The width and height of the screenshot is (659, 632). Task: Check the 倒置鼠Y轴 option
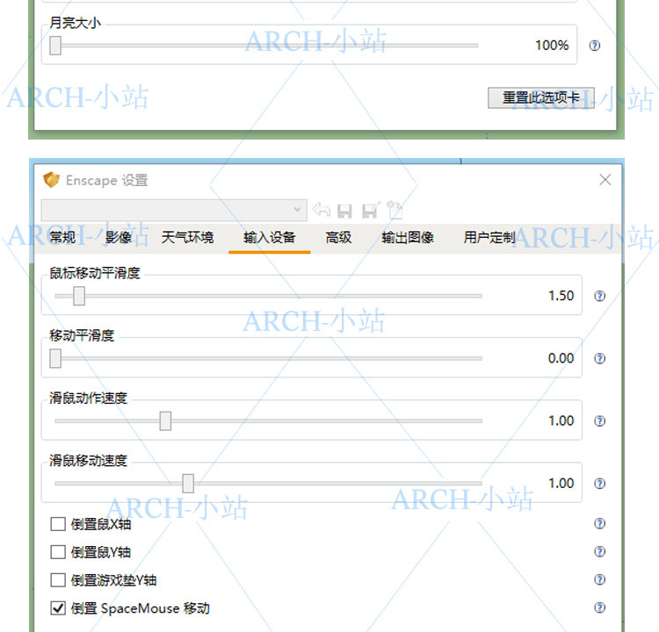[x=58, y=552]
